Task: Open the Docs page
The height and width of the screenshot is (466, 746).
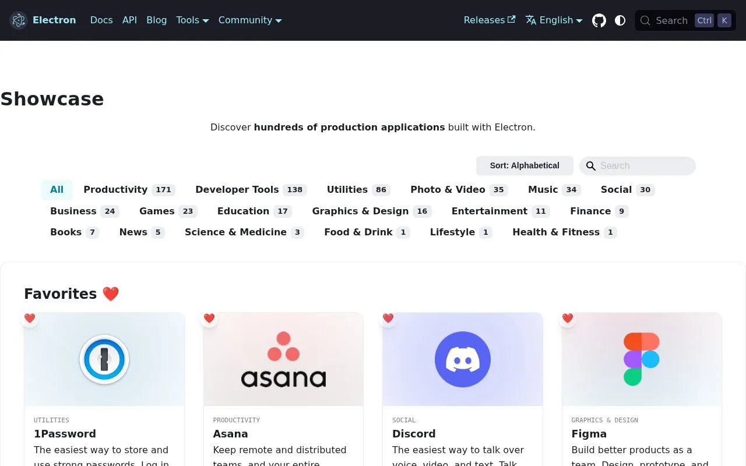Action: 101,20
